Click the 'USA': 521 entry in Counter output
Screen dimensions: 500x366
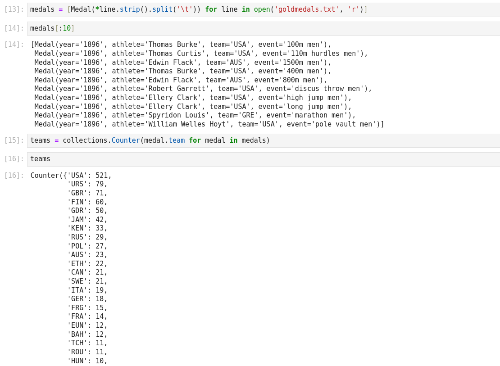click(89, 176)
